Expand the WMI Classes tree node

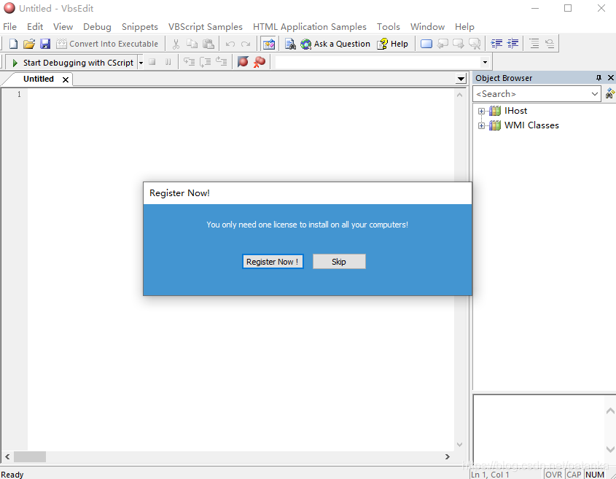pos(481,125)
